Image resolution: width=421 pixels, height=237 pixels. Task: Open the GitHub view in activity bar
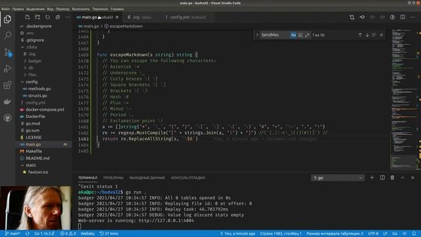pyautogui.click(x=7, y=118)
